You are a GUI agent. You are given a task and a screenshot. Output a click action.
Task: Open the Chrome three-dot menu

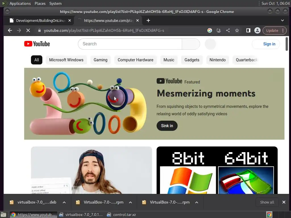pyautogui.click(x=283, y=30)
